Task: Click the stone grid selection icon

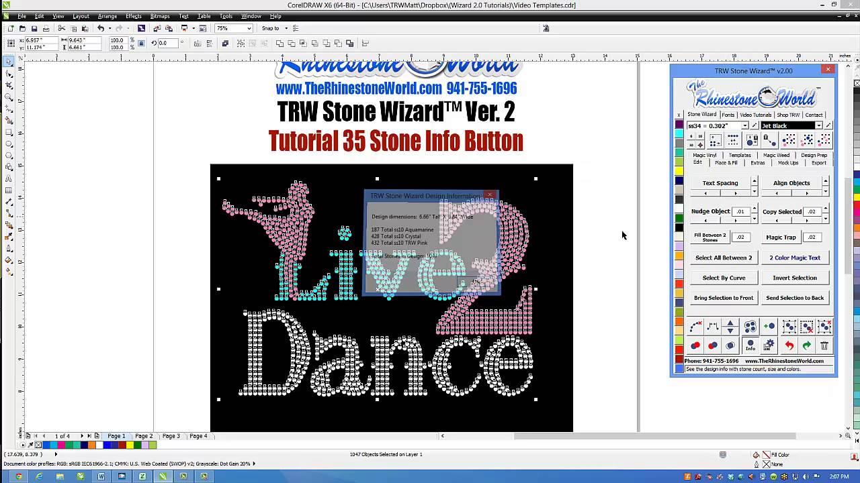Action: (716, 140)
